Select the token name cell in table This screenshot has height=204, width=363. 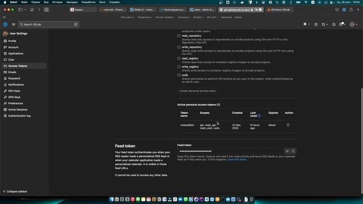[x=187, y=125]
